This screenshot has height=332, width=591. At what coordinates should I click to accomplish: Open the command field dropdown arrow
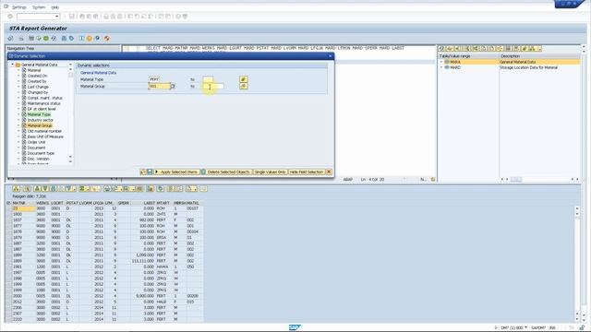click(x=57, y=17)
